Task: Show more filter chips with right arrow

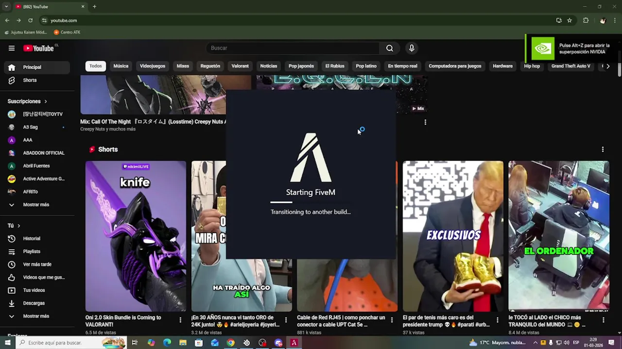Action: pyautogui.click(x=608, y=66)
